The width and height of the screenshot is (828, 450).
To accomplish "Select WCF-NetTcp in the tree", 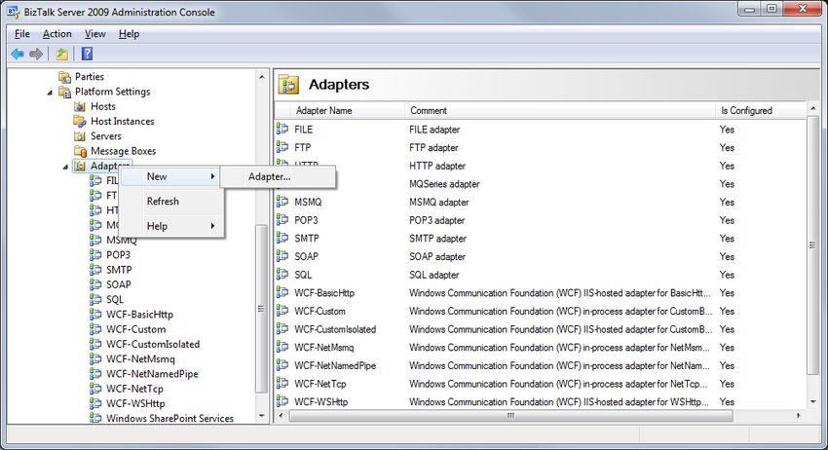I will click(134, 389).
